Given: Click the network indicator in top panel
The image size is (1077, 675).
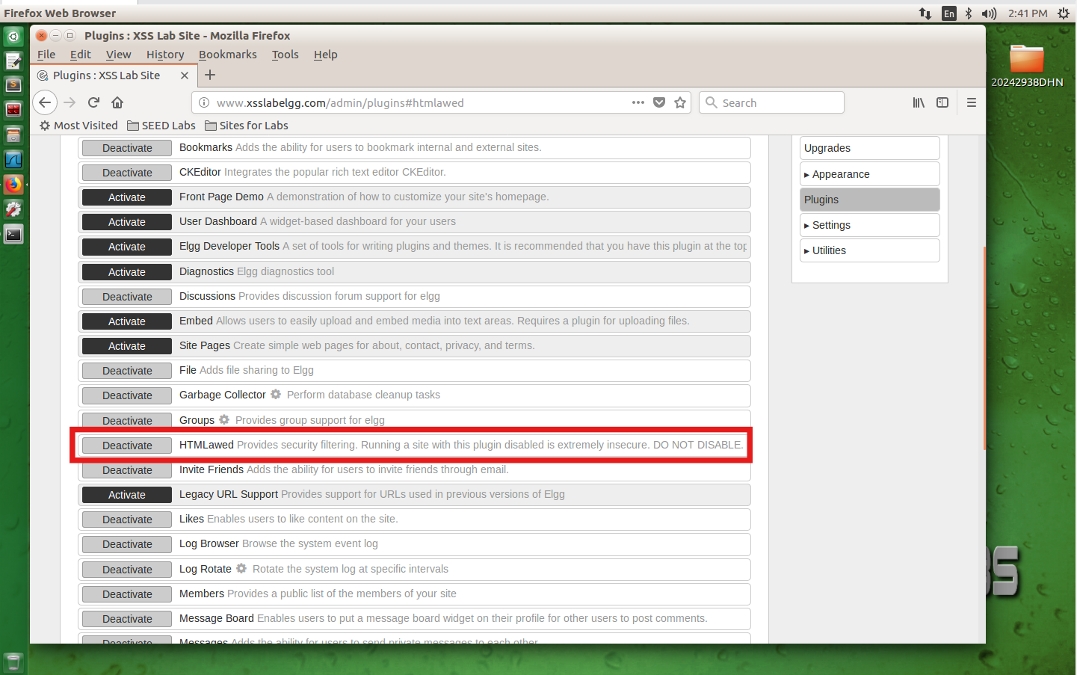Looking at the screenshot, I should 925,13.
